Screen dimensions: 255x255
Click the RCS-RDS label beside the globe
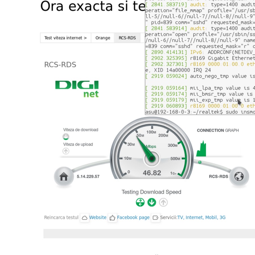218,177
